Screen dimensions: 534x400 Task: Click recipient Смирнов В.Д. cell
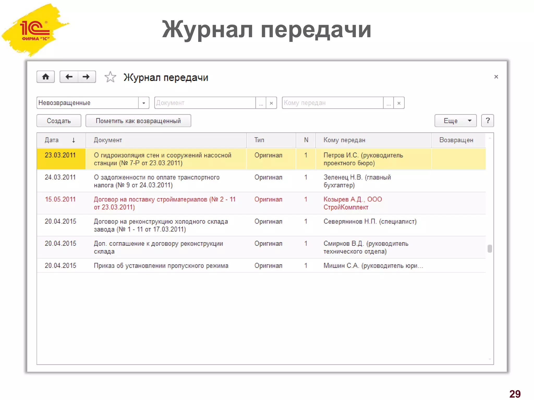[x=373, y=247]
